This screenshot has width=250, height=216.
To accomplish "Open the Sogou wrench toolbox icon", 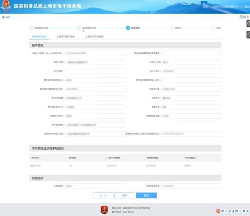I will click(x=247, y=211).
